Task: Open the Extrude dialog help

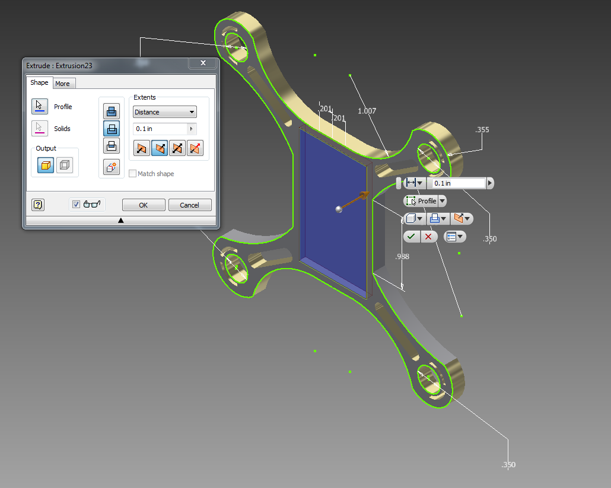Action: coord(38,205)
